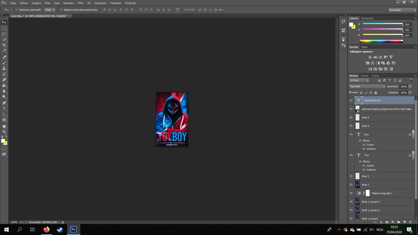Viewport: 418px width, 235px height.
Task: Open the History panel icon
Action: [343, 22]
